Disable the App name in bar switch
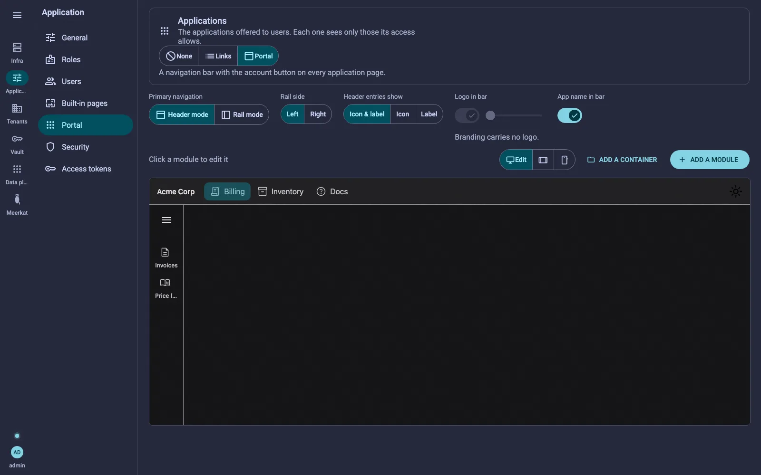Screen dimensions: 761x475 pos(570,115)
